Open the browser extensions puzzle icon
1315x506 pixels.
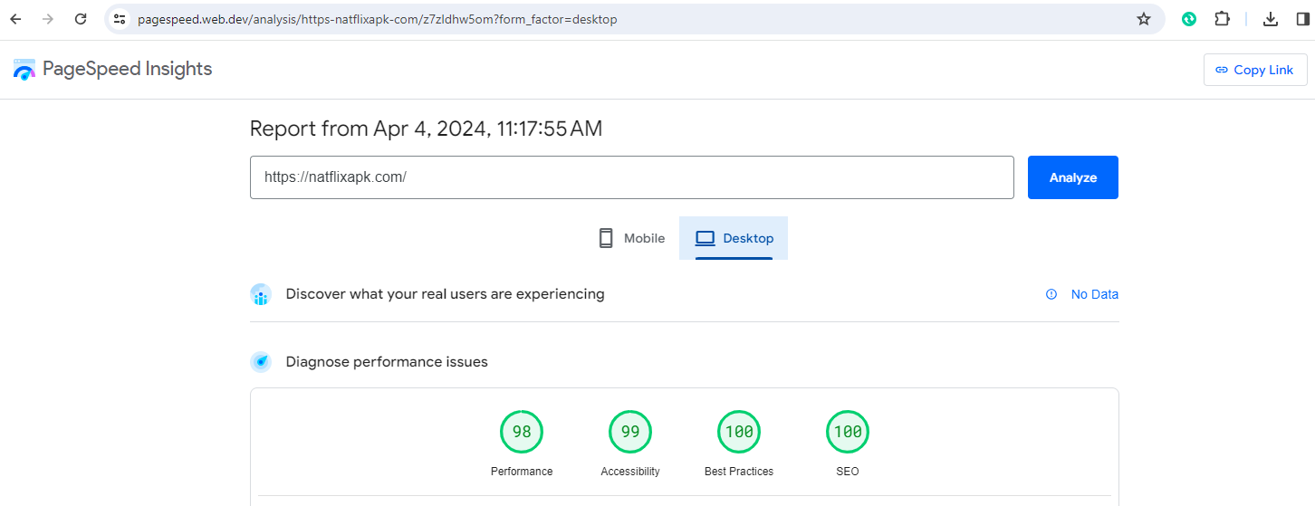pos(1222,19)
